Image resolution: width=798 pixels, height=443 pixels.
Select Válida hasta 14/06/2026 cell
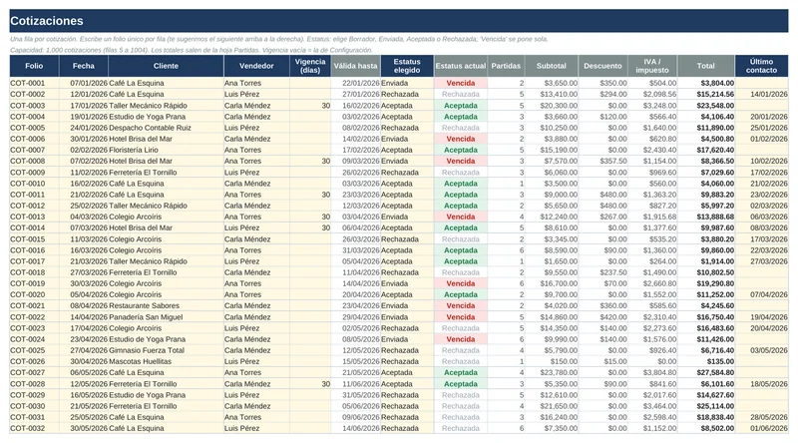[x=356, y=428]
